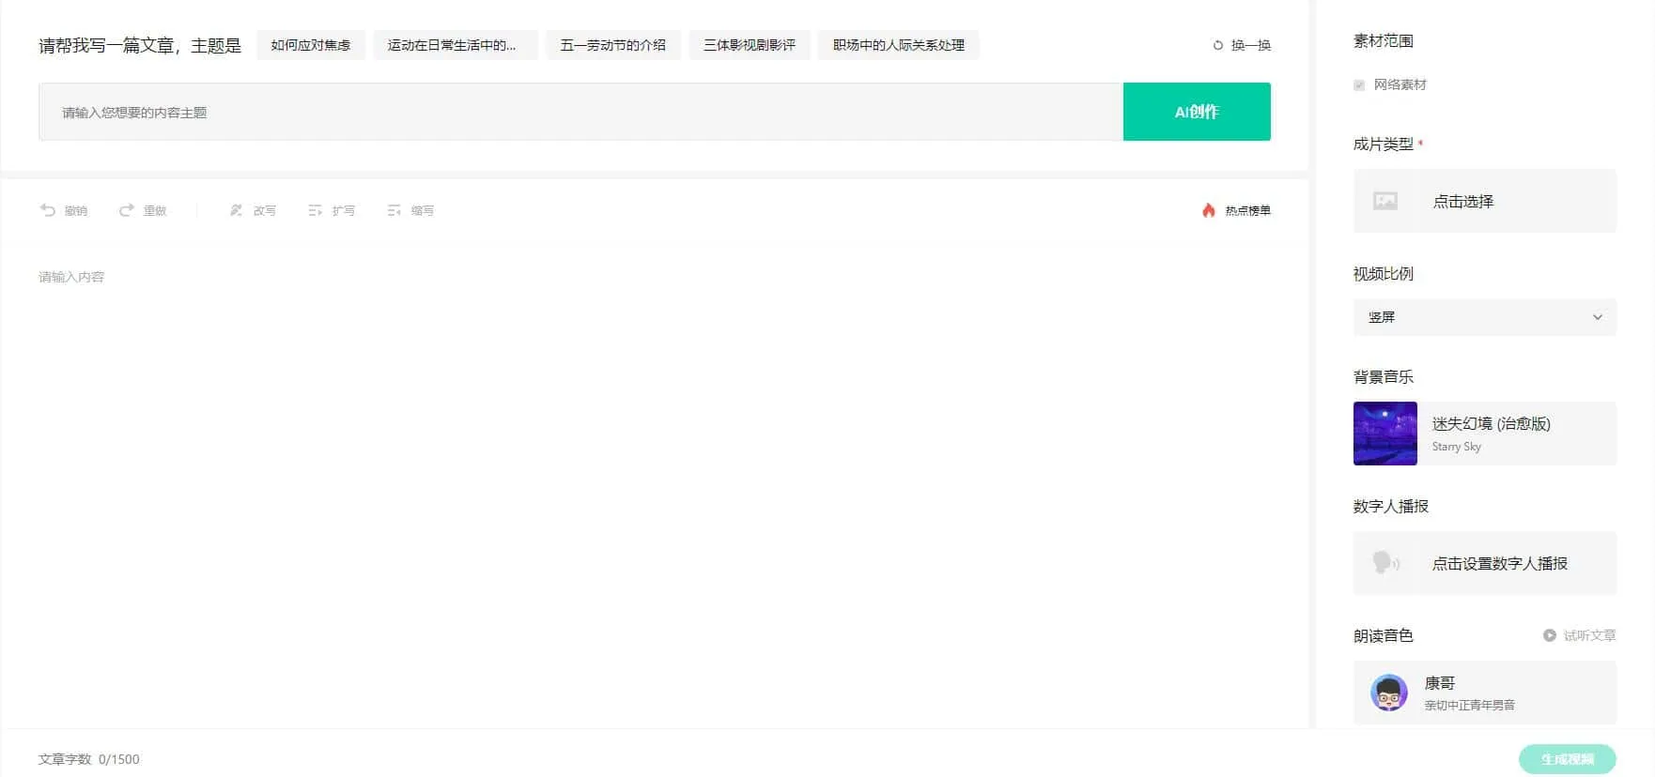Click into the 请输入内容 article text area
1655x777 pixels.
[655, 488]
